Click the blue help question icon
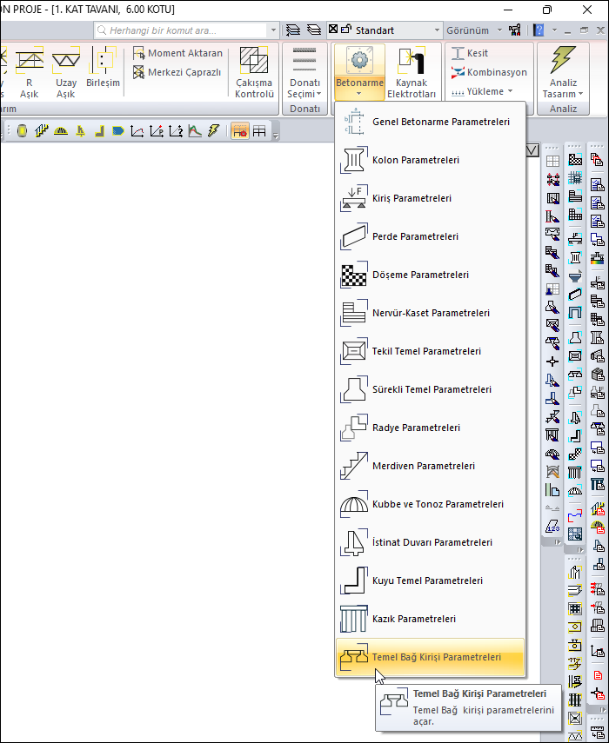This screenshot has height=743, width=609. (539, 30)
